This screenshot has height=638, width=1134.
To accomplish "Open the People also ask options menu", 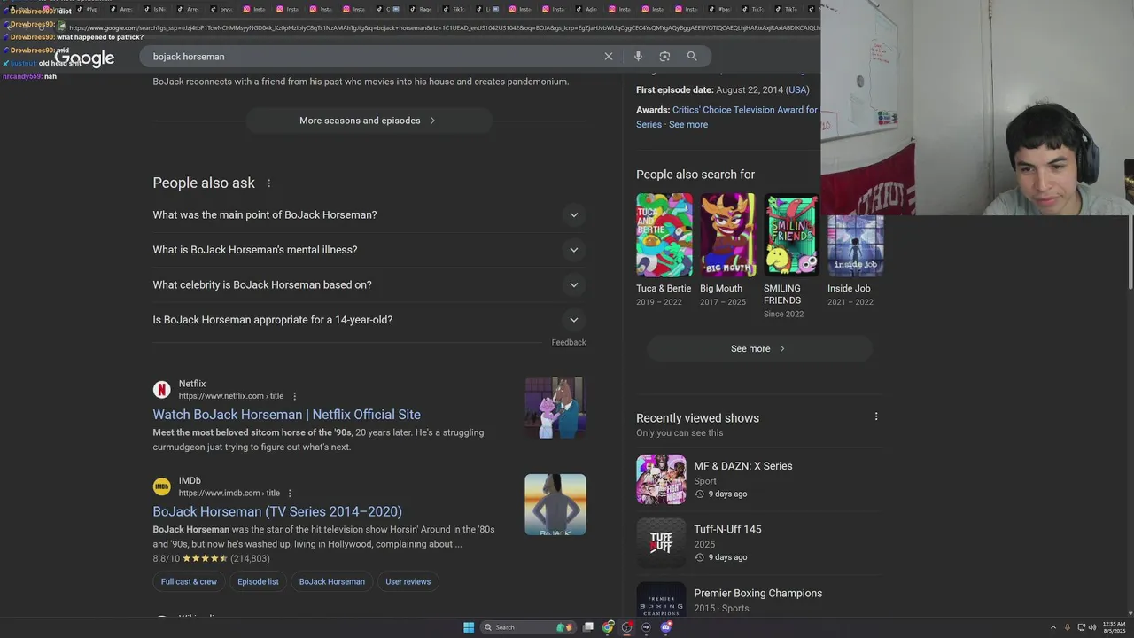I will coord(268,183).
